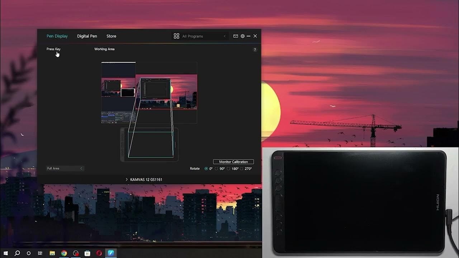Click the help question mark icon
The height and width of the screenshot is (258, 459).
click(255, 49)
